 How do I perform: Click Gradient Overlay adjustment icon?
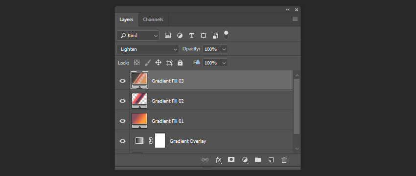pos(139,140)
